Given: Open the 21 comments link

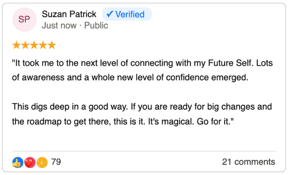Looking at the screenshot, I should click(249, 162).
